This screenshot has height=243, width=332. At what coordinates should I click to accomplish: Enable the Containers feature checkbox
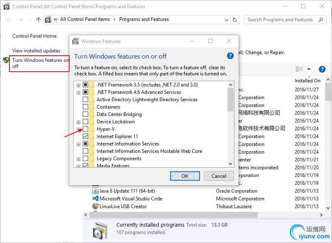(85, 107)
